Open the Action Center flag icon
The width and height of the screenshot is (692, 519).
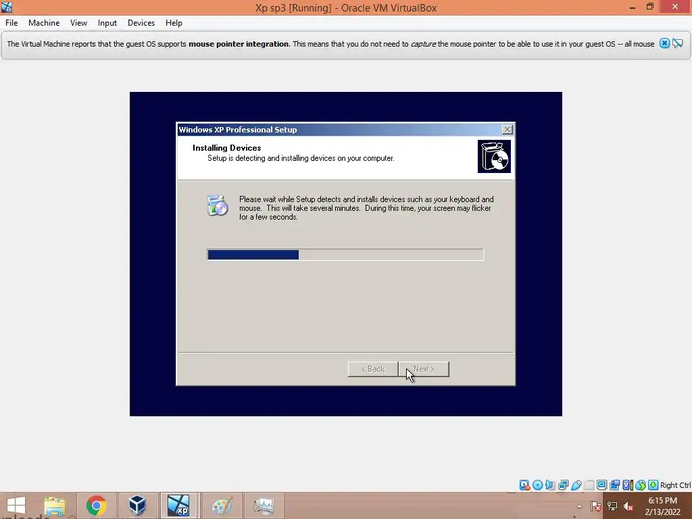click(x=595, y=506)
